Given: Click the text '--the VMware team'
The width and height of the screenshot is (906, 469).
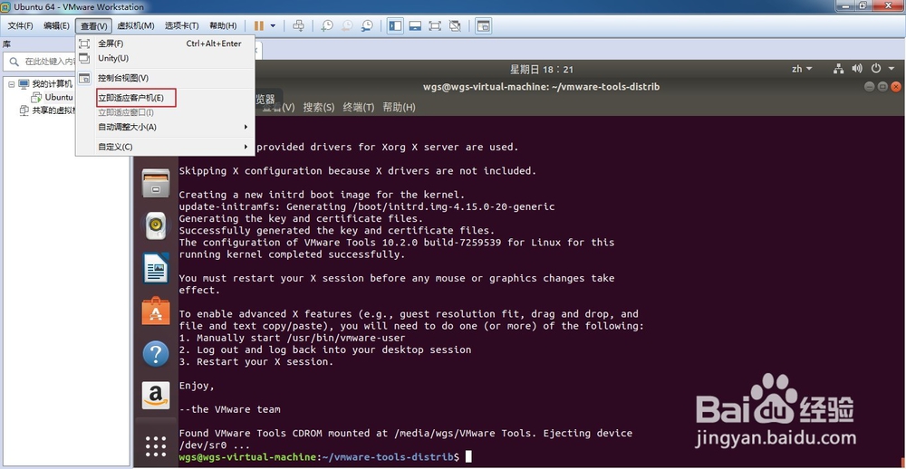Looking at the screenshot, I should 230,409.
